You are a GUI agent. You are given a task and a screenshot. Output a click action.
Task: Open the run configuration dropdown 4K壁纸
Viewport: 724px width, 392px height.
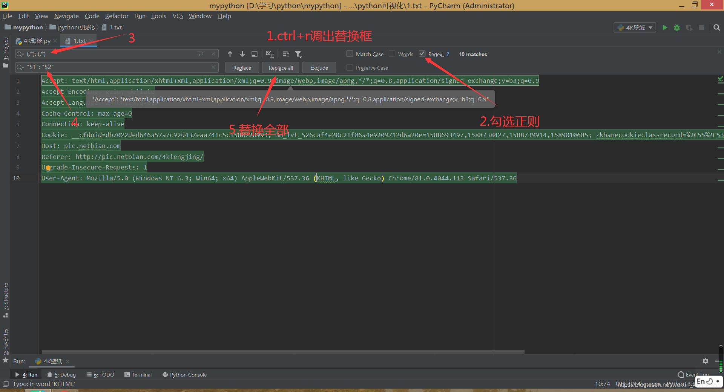pyautogui.click(x=635, y=27)
